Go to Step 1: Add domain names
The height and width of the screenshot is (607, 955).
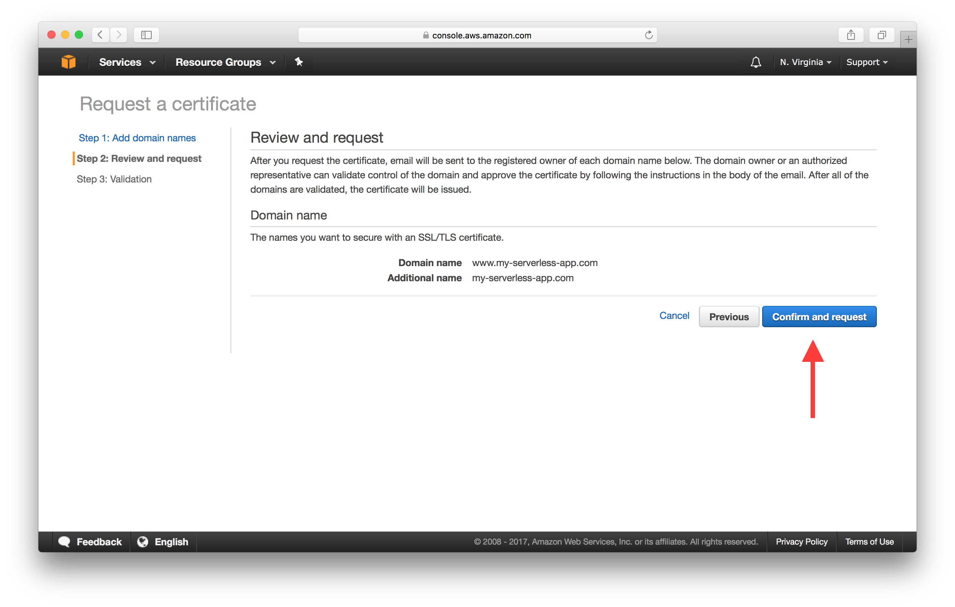click(x=137, y=138)
